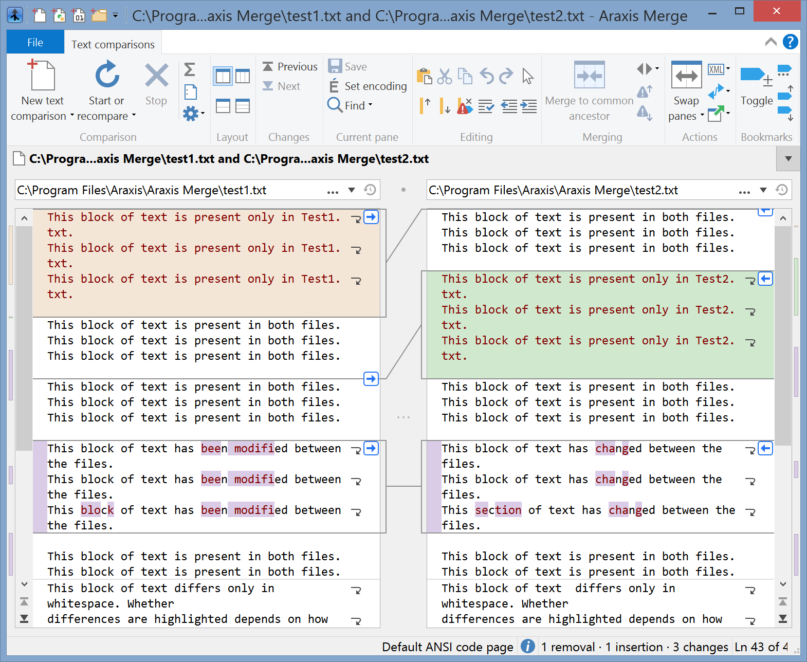Click the blue info icon in status bar
807x662 pixels.
coord(527,646)
